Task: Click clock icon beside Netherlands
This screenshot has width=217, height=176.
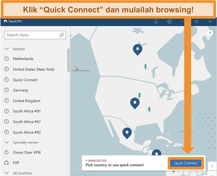Action: (x=6, y=59)
